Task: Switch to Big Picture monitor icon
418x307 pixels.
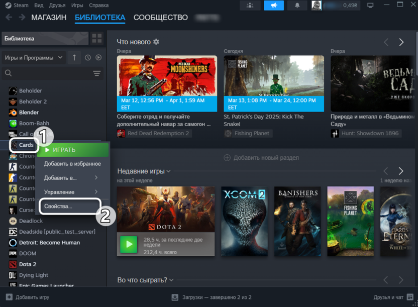Action: point(370,6)
